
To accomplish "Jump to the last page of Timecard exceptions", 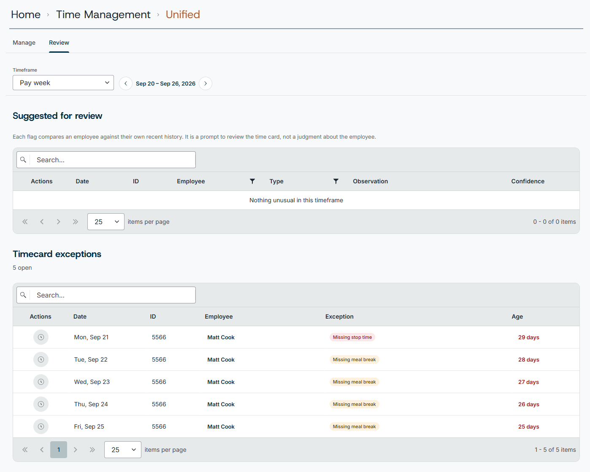I will (92, 450).
